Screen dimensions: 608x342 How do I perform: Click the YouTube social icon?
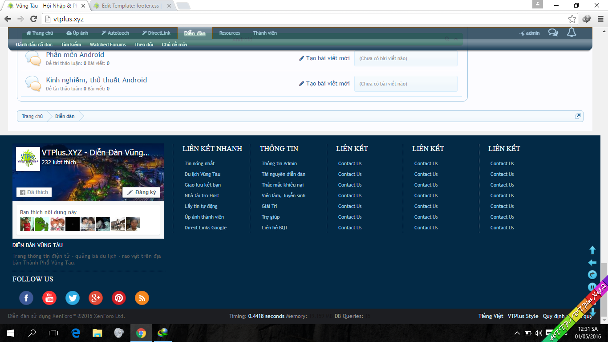[x=49, y=298]
